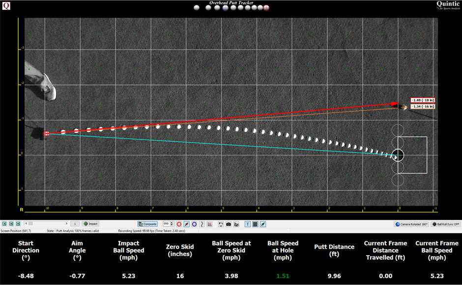The image size is (462, 285).
Task: Click the curved ball path icon
Action: click(x=202, y=224)
